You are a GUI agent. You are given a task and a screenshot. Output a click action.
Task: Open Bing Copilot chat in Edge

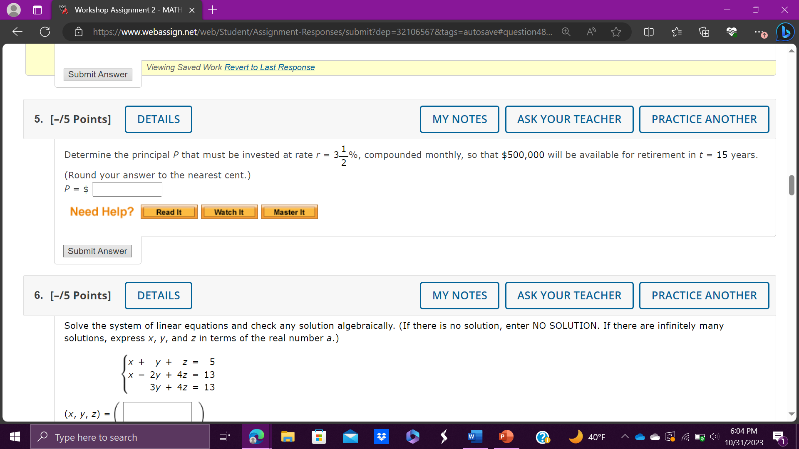click(x=785, y=32)
